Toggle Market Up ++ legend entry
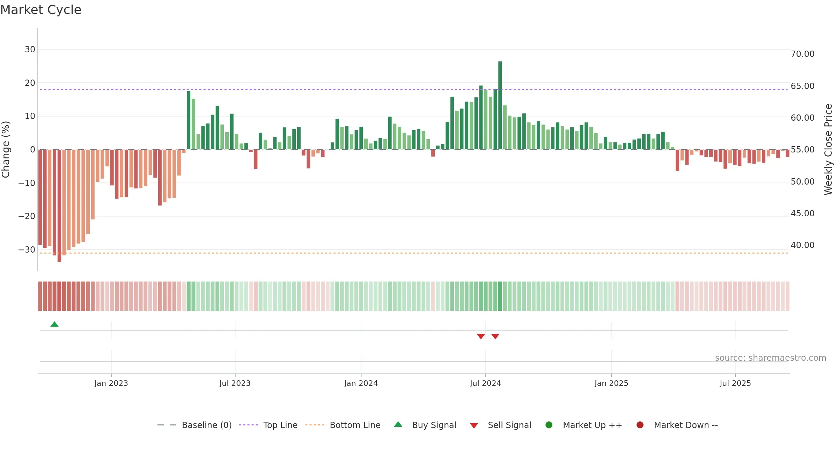The height and width of the screenshot is (471, 838). point(584,425)
